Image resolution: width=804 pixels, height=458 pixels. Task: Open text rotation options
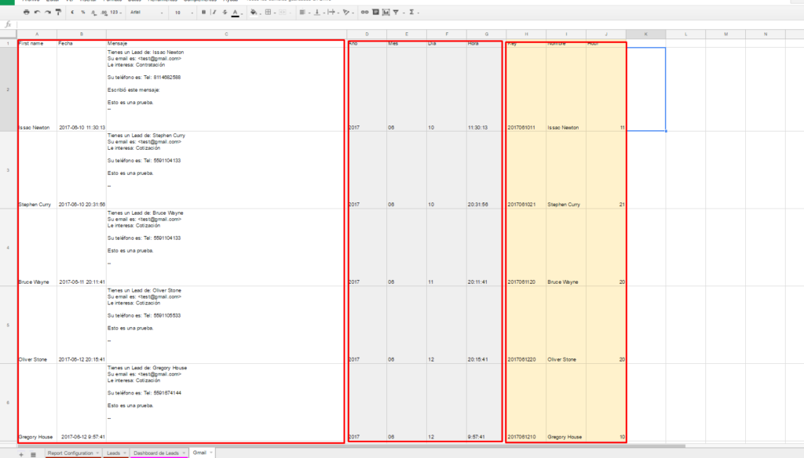[x=347, y=13]
